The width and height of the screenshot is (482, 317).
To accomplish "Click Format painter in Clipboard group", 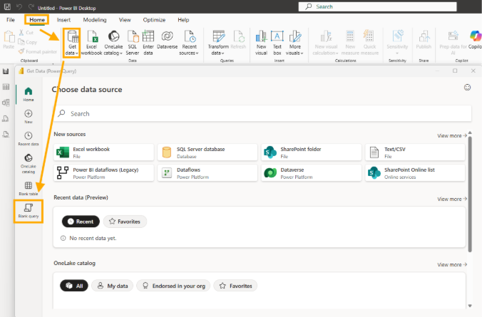I will [x=38, y=51].
